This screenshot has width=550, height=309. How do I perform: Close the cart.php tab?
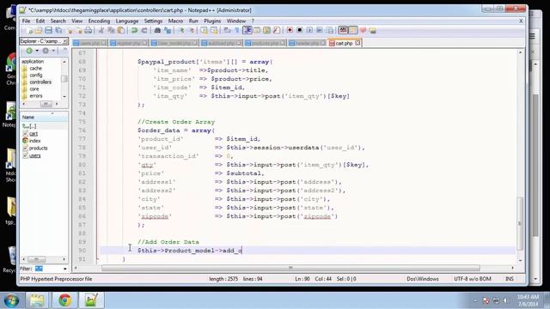357,43
